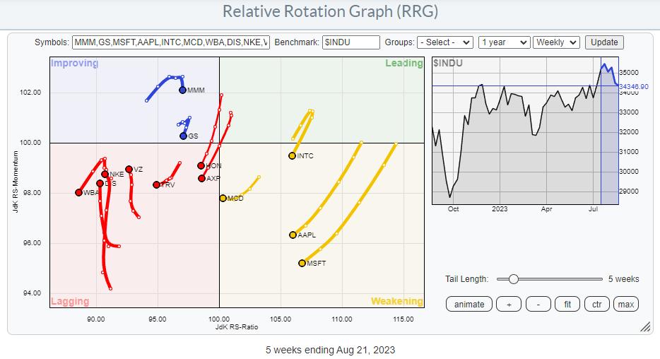Click the Tail Length slider handle
The height and width of the screenshot is (359, 660).
(x=514, y=279)
